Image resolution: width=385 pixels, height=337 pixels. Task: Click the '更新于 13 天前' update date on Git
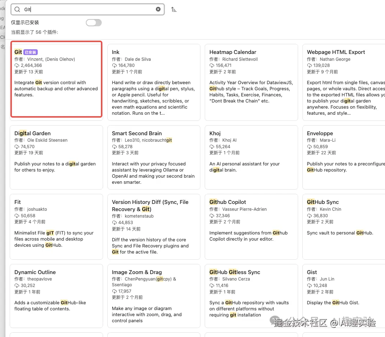(x=28, y=72)
